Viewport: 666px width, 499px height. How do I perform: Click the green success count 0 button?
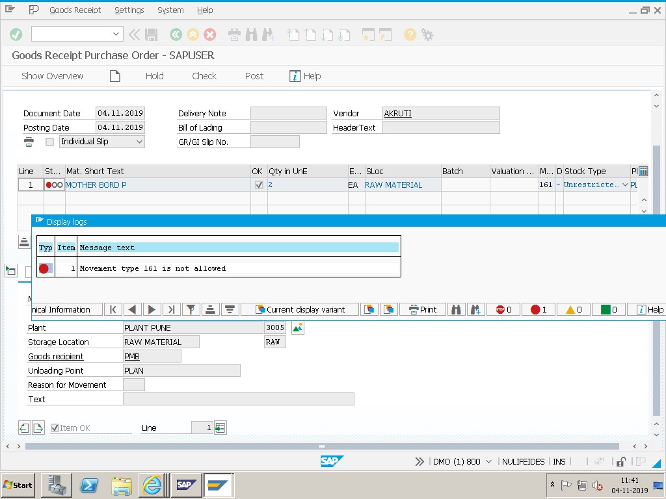(608, 309)
